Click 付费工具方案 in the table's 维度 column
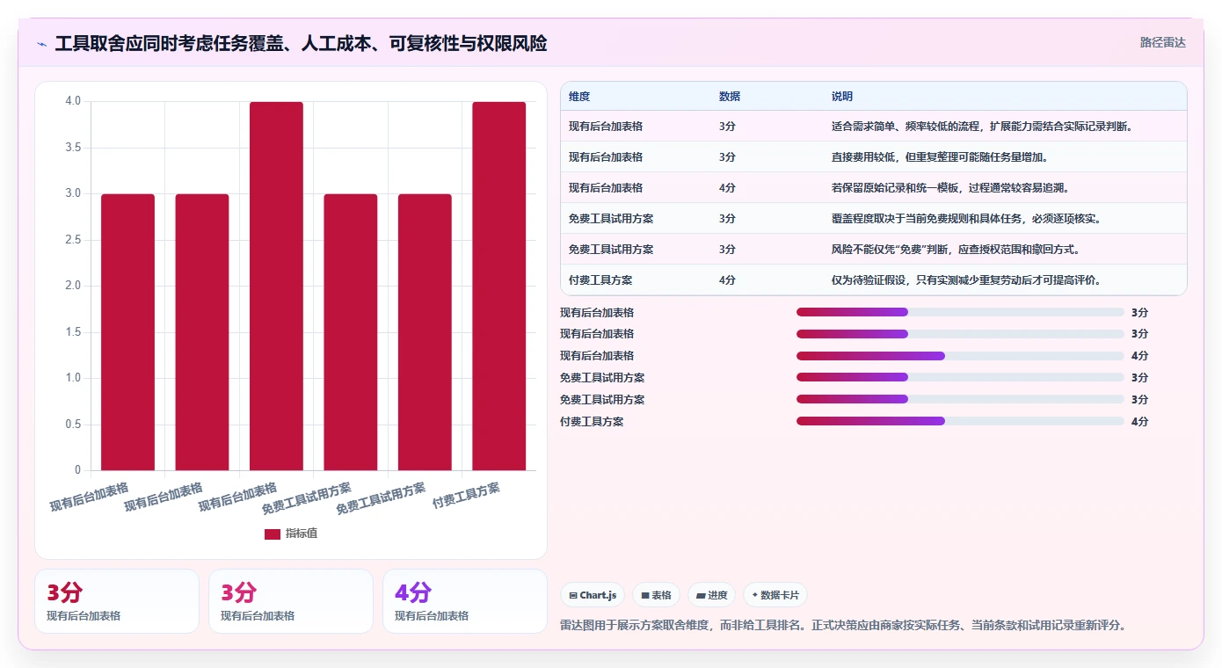The height and width of the screenshot is (668, 1222). pos(600,280)
